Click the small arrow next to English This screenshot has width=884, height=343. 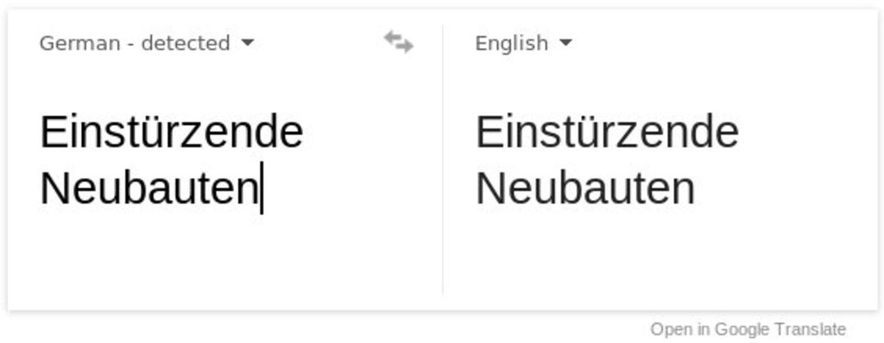566,43
